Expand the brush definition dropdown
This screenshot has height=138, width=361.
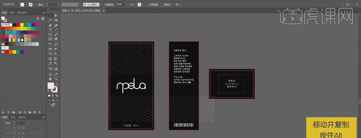tap(101, 4)
